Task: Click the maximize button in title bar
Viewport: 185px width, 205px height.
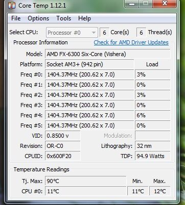Action: [x=146, y=4]
